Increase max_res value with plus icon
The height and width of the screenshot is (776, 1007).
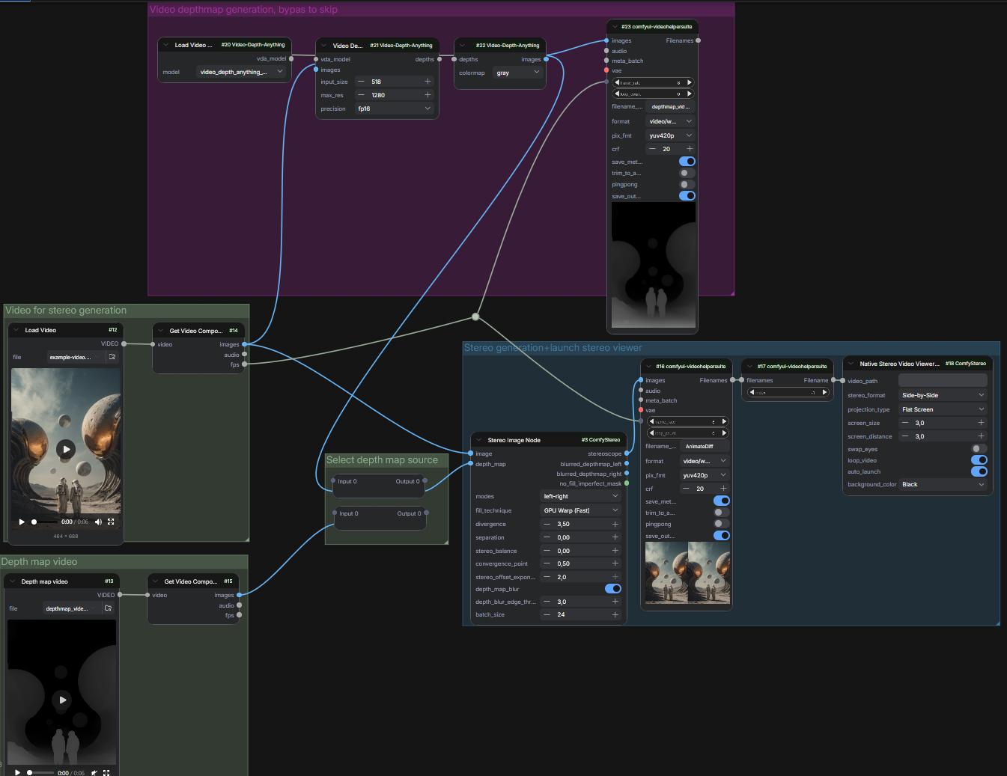point(428,95)
